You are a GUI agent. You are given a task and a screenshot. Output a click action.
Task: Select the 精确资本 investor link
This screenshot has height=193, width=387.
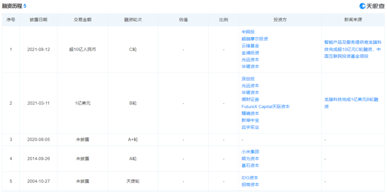(250, 114)
